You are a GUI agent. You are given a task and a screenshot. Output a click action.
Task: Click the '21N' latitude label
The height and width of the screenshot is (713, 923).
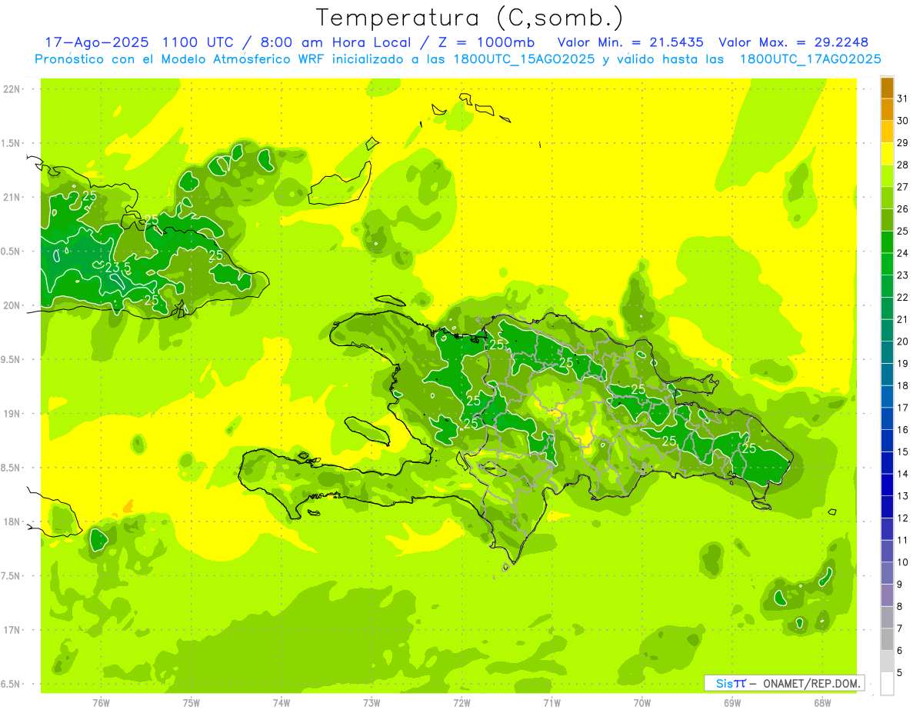coord(11,197)
